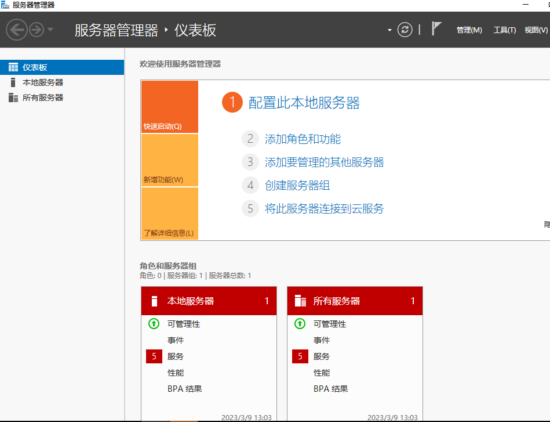Open BPA 结果 in 所有服务器 tile

tap(331, 388)
